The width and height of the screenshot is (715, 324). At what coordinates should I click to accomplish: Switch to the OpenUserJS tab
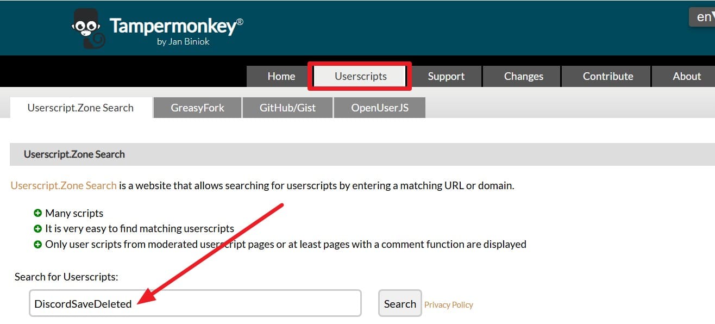tap(379, 108)
